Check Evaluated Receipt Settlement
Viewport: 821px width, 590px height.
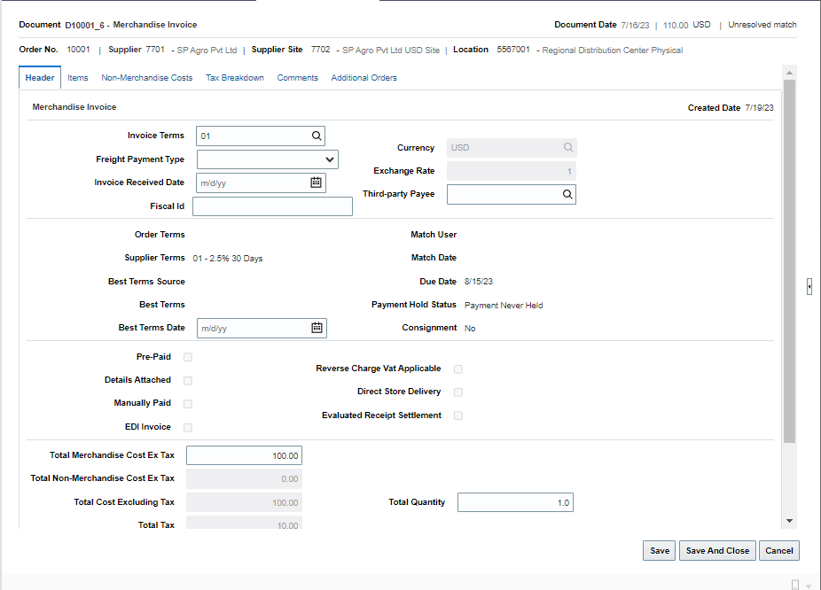[x=457, y=415]
